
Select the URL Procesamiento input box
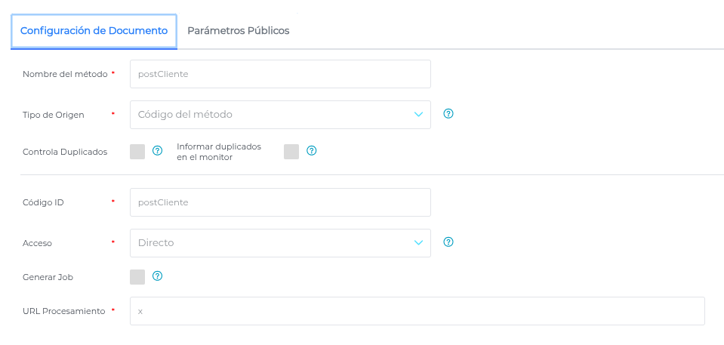click(417, 311)
